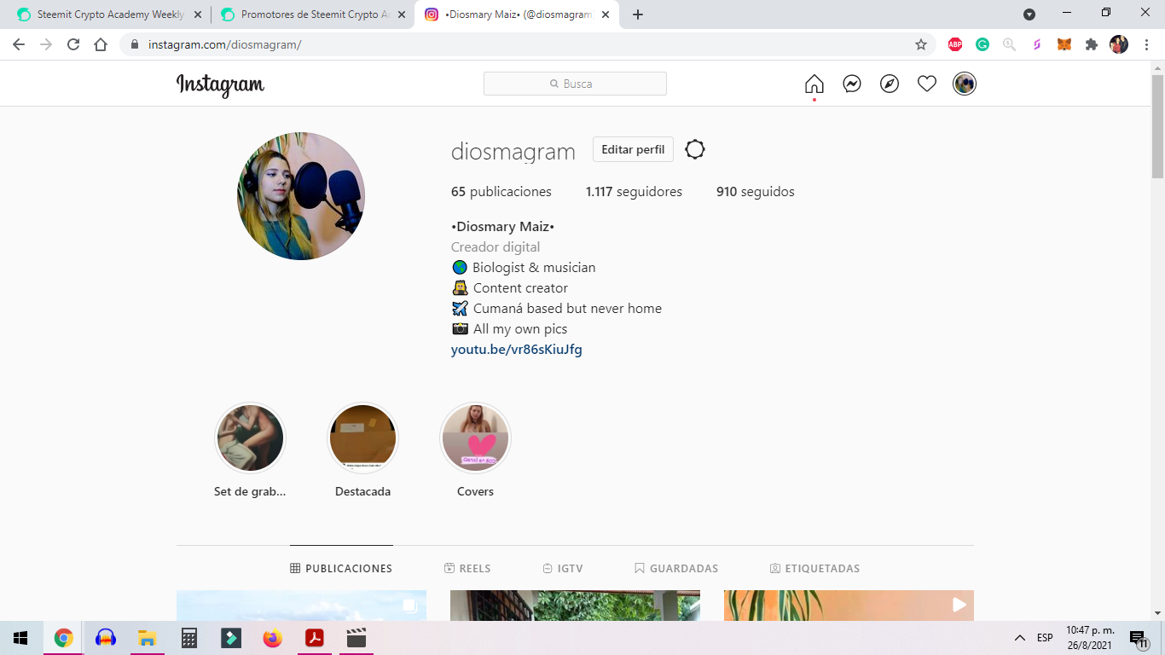This screenshot has height=655, width=1165.
Task: Click the browser address bar URL
Action: pos(224,44)
